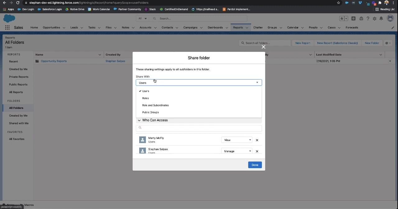The height and width of the screenshot is (209, 398).
Task: Click the New Folder button
Action: point(372,43)
